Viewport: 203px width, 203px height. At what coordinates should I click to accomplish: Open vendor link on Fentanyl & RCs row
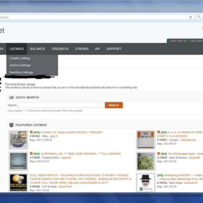click(x=66, y=158)
